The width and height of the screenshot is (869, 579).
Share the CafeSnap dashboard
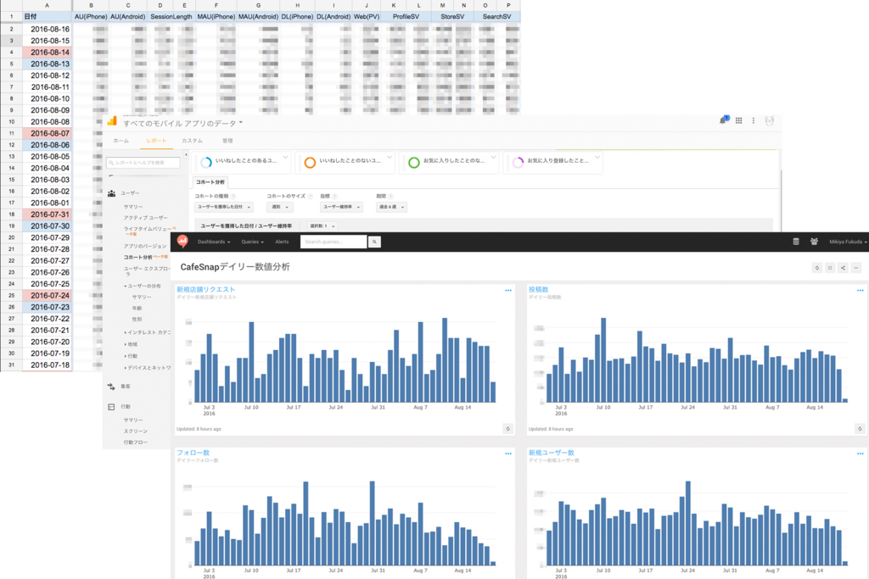pos(843,268)
